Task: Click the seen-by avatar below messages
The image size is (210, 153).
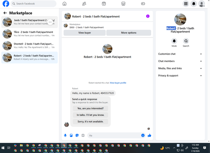Action: click(x=149, y=129)
